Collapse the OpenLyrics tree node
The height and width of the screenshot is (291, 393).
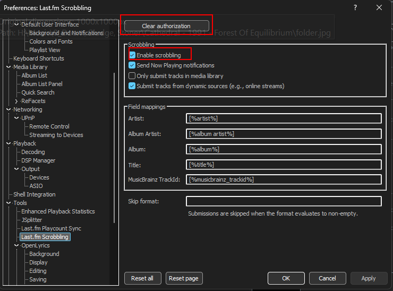pyautogui.click(x=16, y=245)
